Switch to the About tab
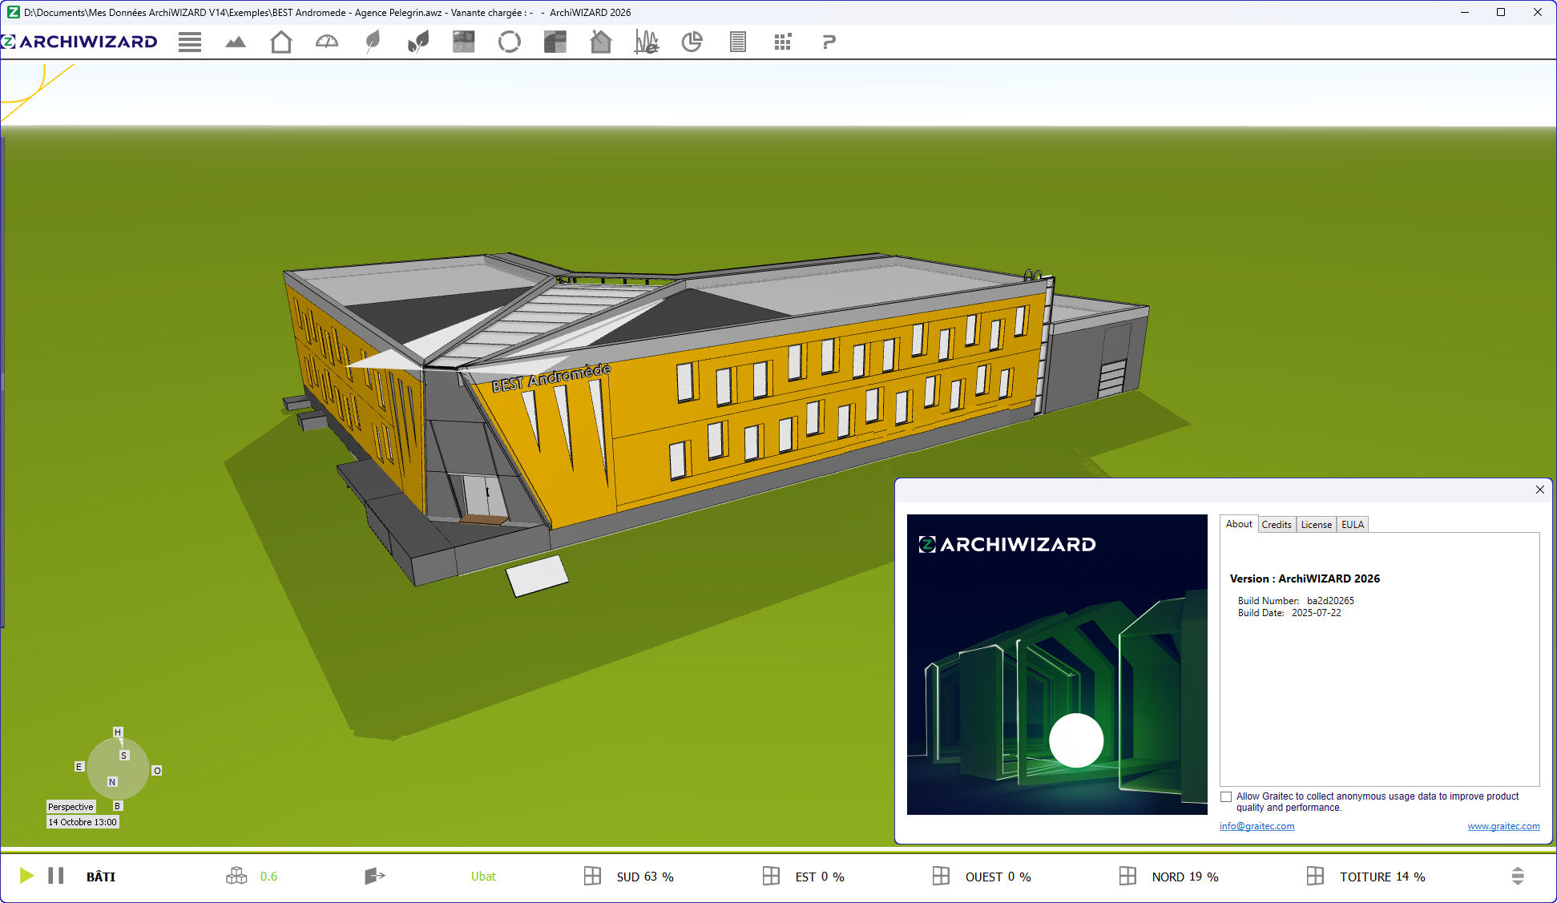This screenshot has height=903, width=1557. click(1239, 524)
